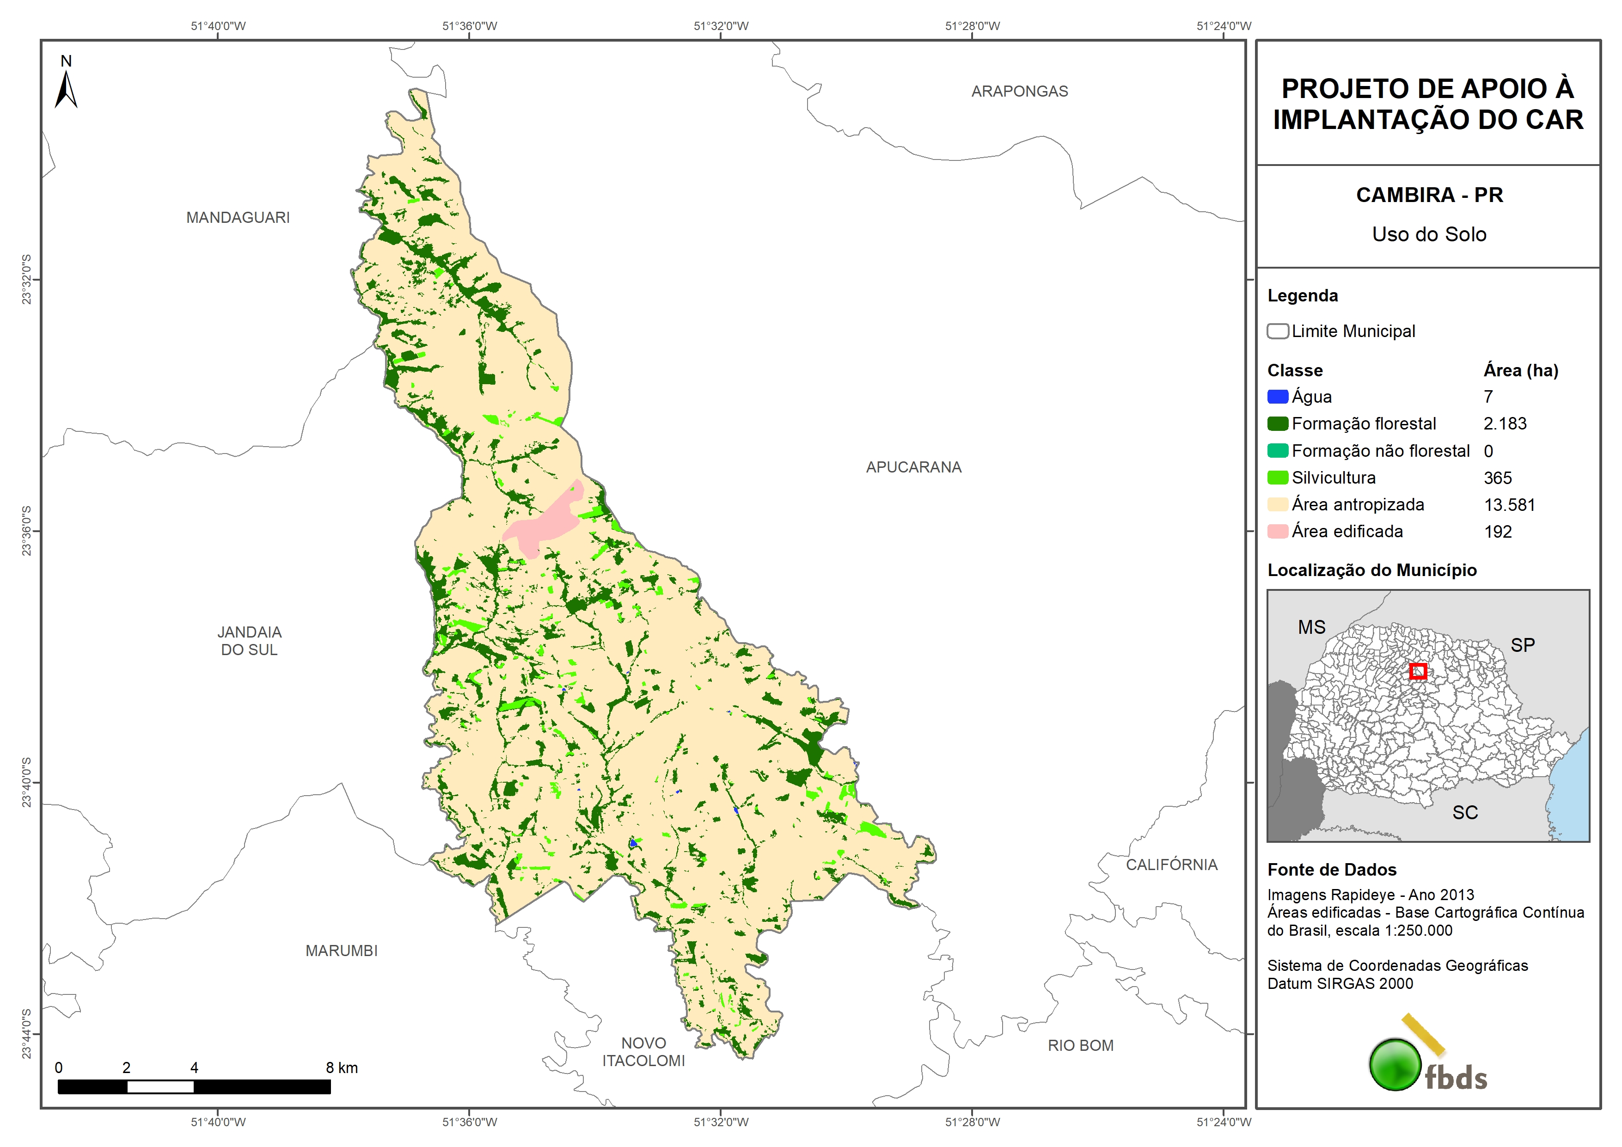
Task: Click the Formação florestal dark green swatch
Action: coord(1277,424)
